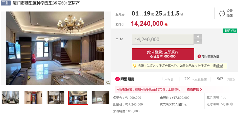Click the help icon beside 延时周期
This screenshot has width=238, height=114.
[232, 104]
